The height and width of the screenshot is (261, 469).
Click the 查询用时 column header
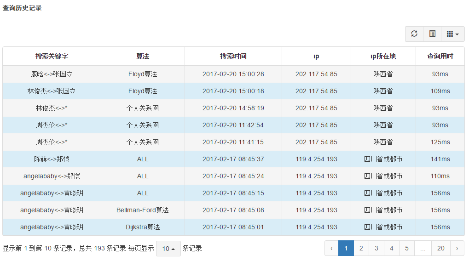click(x=440, y=56)
